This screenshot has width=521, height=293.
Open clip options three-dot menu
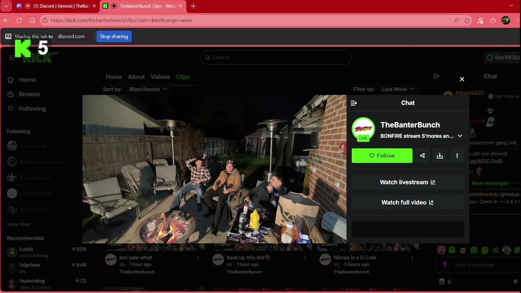[457, 155]
